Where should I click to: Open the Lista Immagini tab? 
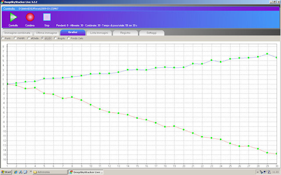(99, 33)
